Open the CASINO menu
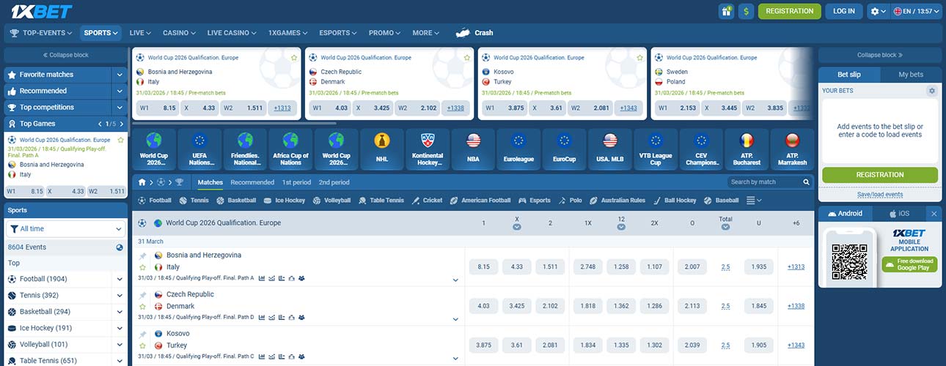 click(x=180, y=33)
